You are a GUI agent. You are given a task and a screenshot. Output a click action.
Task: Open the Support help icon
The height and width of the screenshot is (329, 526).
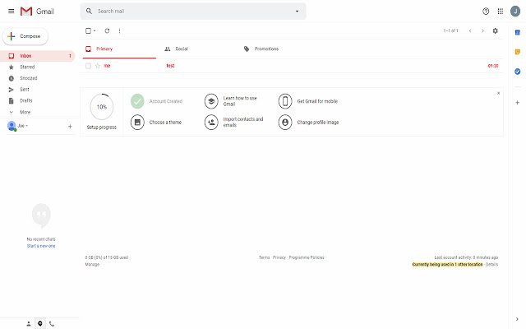coord(486,12)
